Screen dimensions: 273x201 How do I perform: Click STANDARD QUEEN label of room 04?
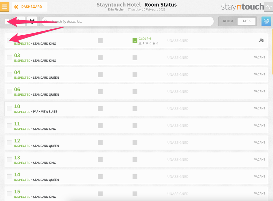(x=46, y=78)
